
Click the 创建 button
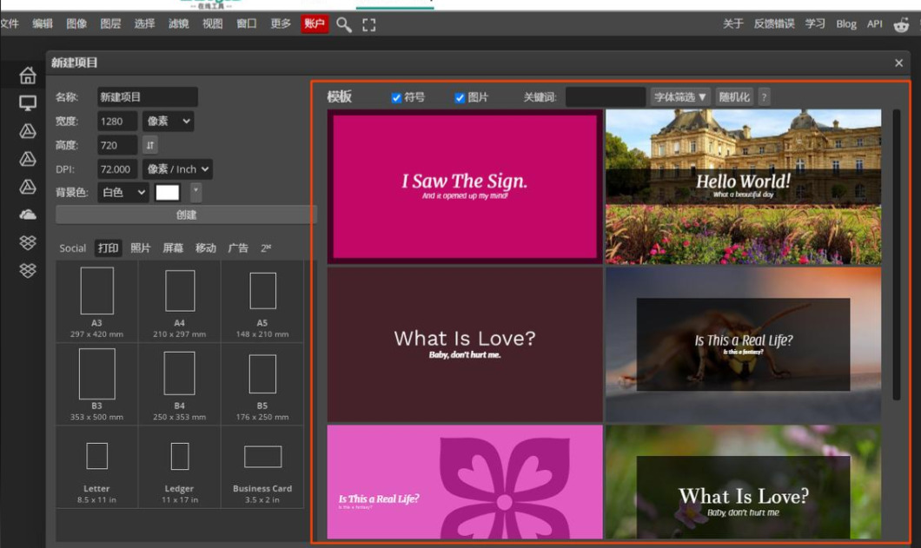[186, 215]
